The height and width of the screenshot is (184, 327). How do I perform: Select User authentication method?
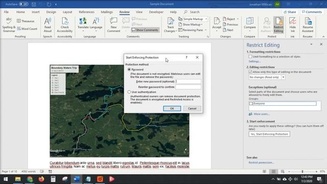pyautogui.click(x=129, y=92)
